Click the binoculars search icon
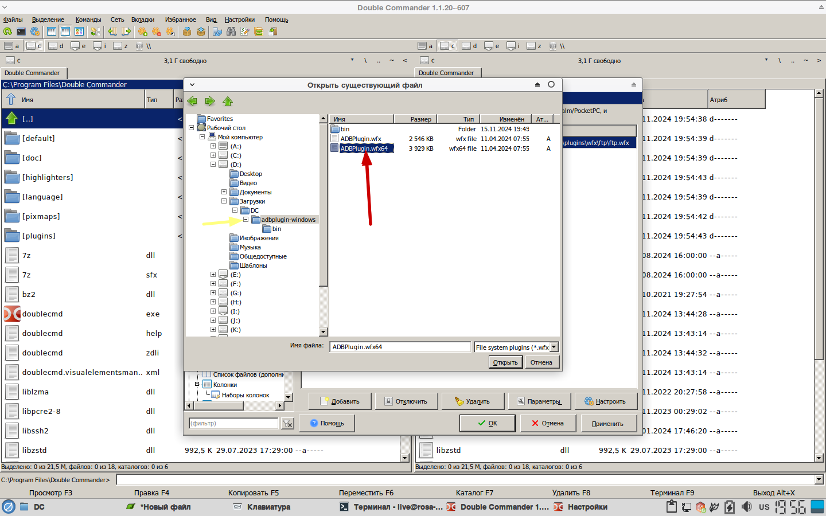 tap(231, 32)
